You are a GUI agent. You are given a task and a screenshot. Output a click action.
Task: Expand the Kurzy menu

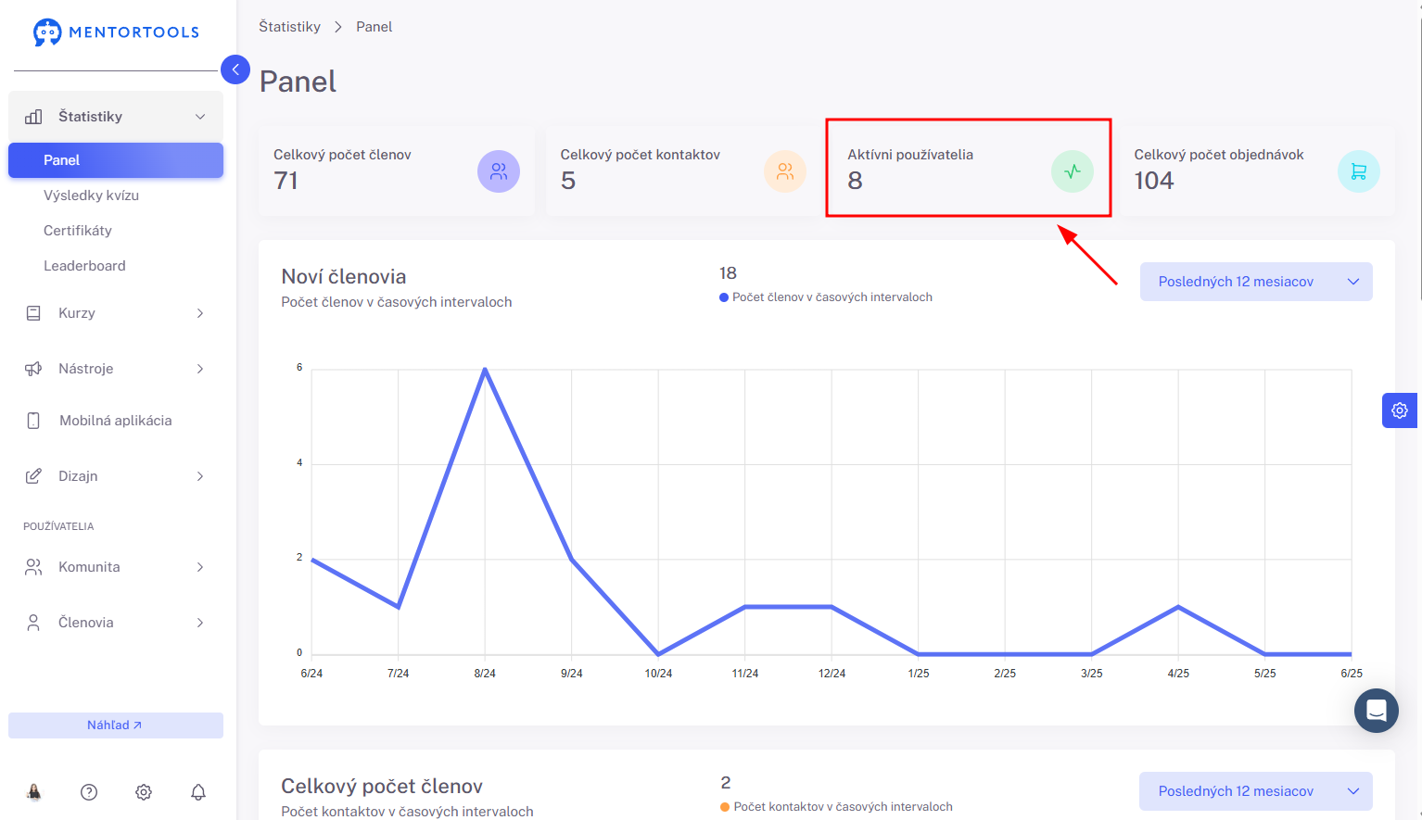coord(116,313)
